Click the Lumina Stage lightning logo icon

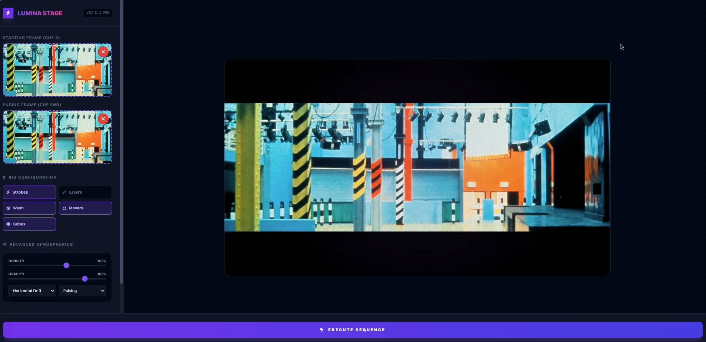tap(8, 13)
